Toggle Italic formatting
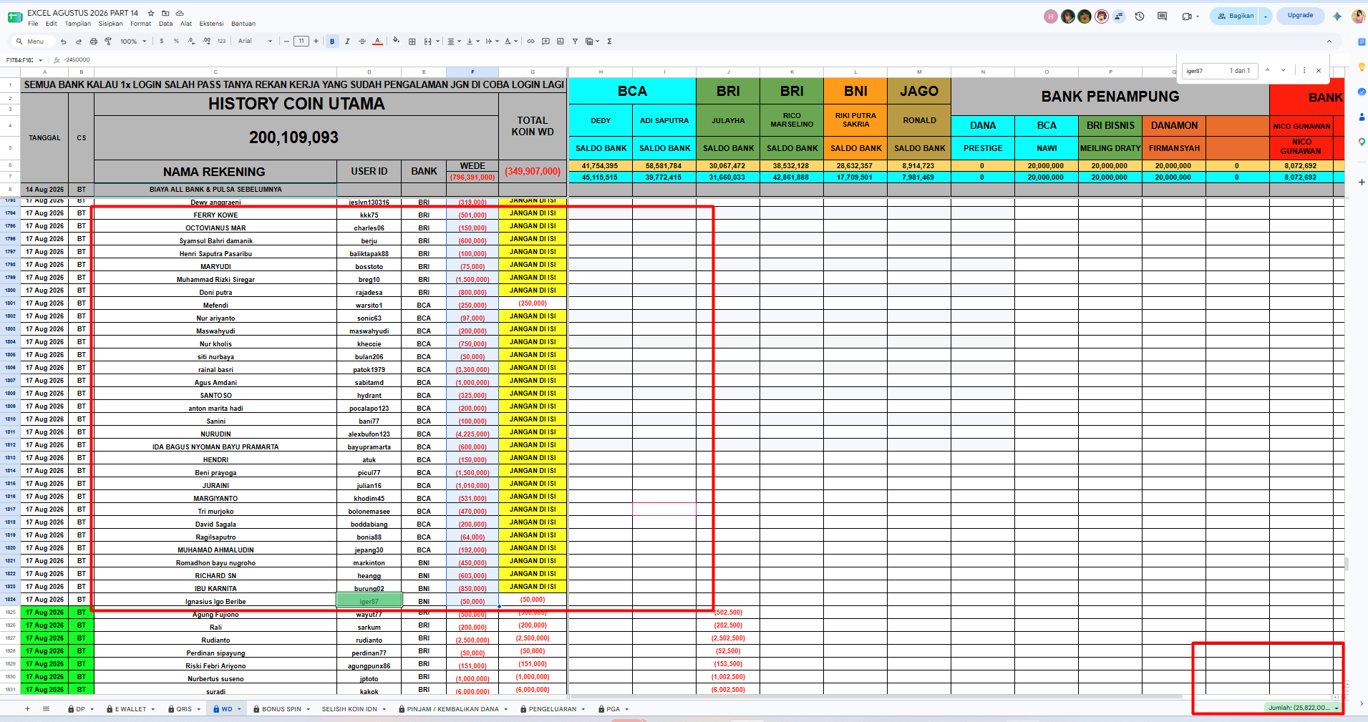1368x722 pixels. [x=347, y=42]
